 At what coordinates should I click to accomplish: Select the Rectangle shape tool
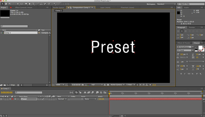pos(26,4)
